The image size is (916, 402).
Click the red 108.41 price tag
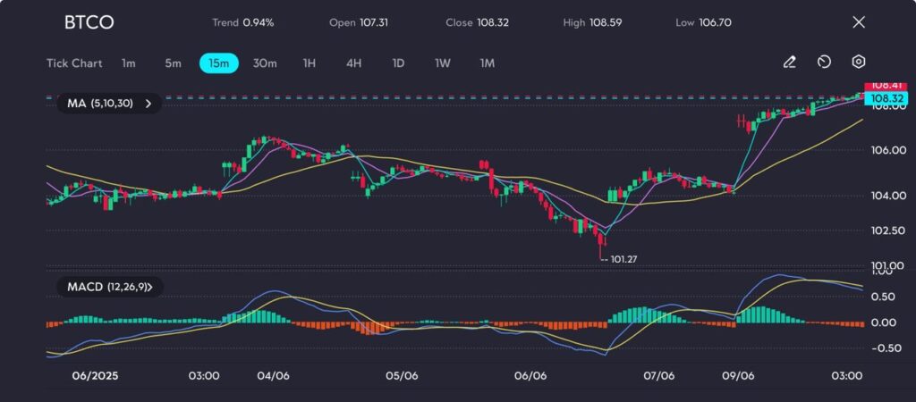[x=888, y=85]
